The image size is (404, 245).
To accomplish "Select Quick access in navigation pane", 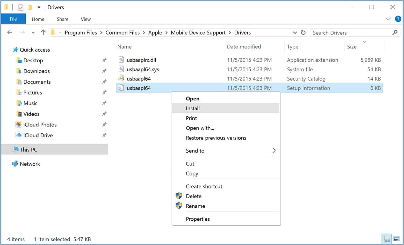I will tap(35, 50).
